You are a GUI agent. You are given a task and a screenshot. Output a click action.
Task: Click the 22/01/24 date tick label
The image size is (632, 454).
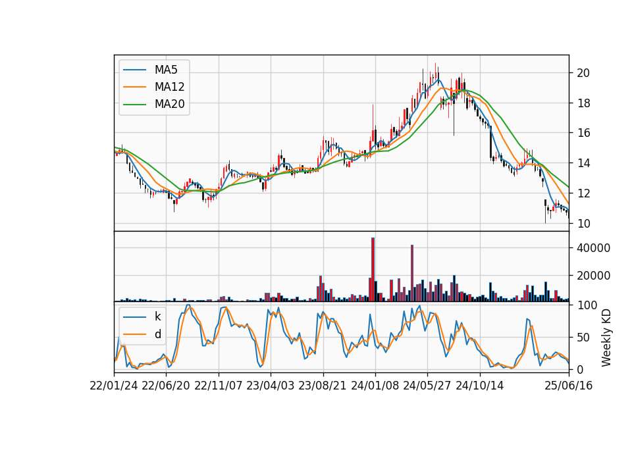(114, 386)
